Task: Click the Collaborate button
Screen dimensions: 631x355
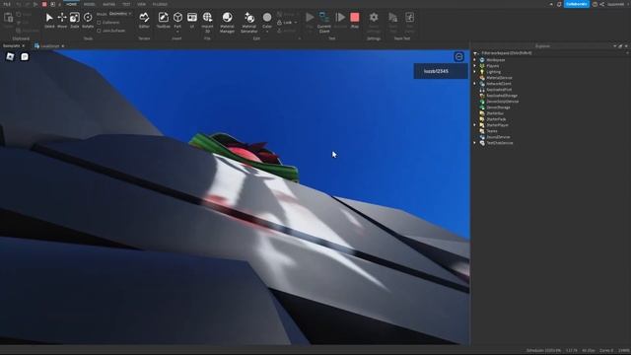Action: click(x=576, y=4)
